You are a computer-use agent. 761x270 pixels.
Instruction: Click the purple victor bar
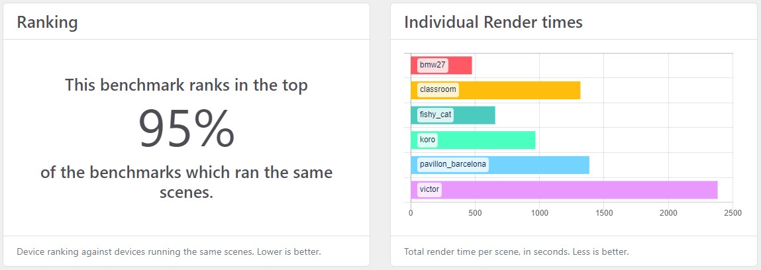coord(564,189)
